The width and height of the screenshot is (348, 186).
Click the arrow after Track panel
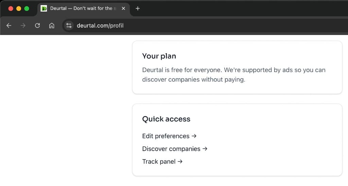(x=180, y=162)
